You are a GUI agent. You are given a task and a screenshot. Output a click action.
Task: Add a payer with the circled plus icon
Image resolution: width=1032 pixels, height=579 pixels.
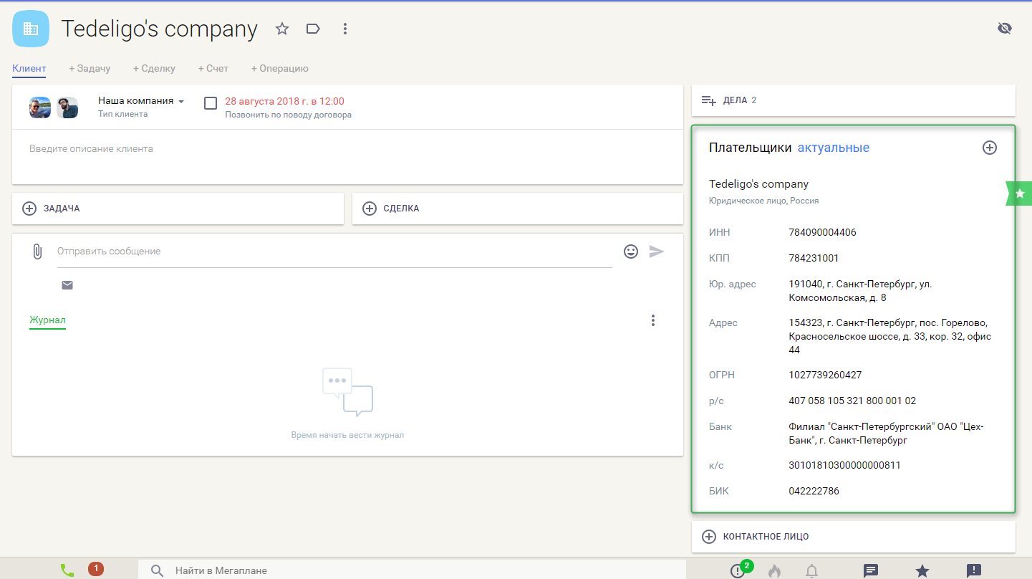pyautogui.click(x=989, y=148)
